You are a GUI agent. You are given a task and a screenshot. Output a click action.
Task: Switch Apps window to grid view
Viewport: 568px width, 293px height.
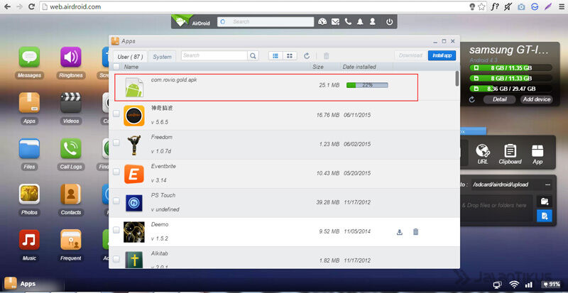pyautogui.click(x=290, y=56)
